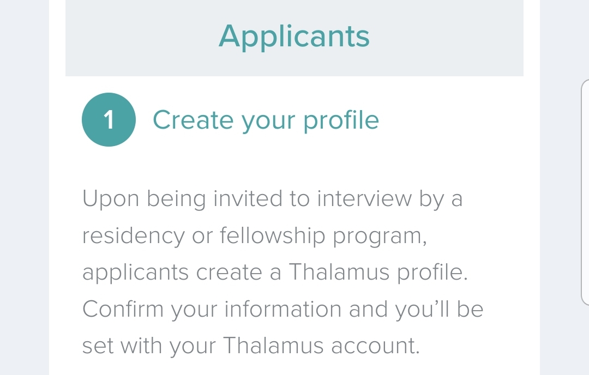The width and height of the screenshot is (589, 375).
Task: Select the Applicants header tab
Action: [294, 36]
